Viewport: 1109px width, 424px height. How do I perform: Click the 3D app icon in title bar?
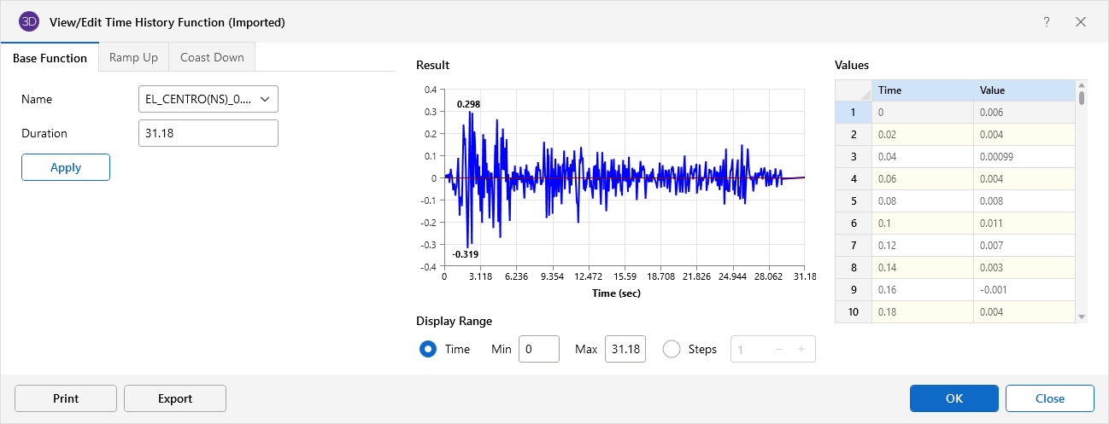(x=29, y=21)
